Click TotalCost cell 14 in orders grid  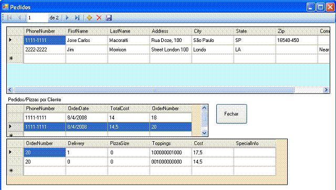(129, 118)
